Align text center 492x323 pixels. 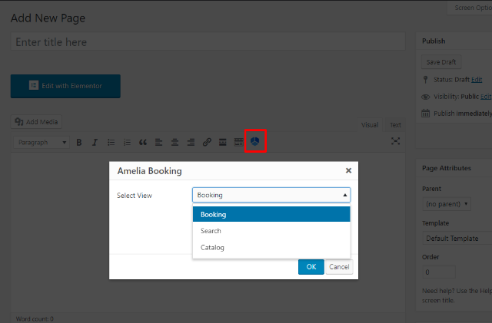pyautogui.click(x=175, y=143)
